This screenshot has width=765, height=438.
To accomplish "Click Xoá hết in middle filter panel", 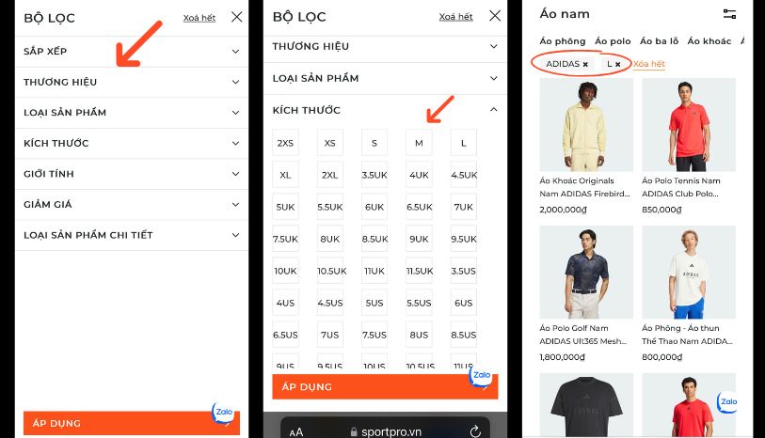I will point(455,17).
